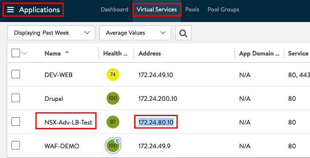Click the Name column header

click(x=53, y=53)
